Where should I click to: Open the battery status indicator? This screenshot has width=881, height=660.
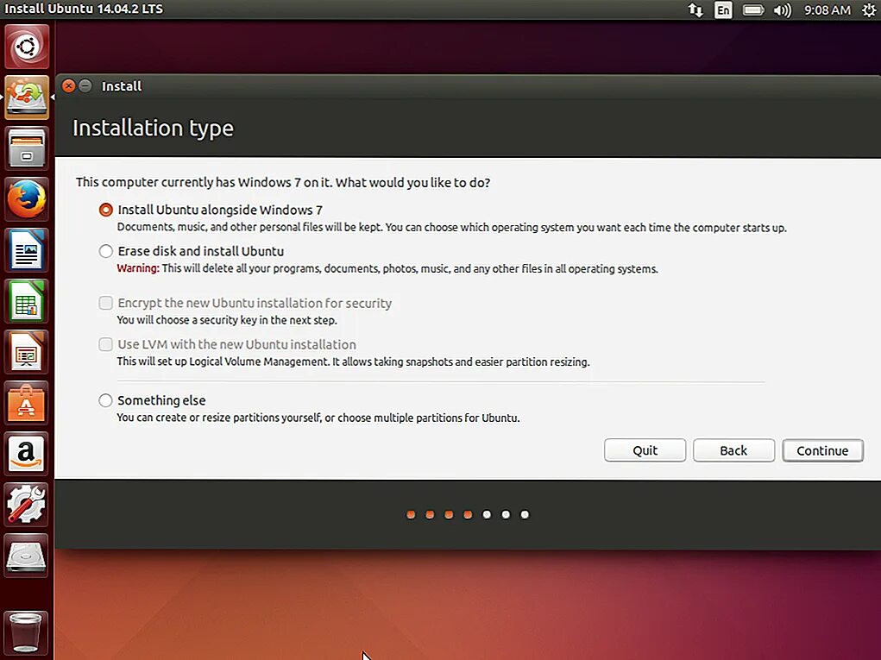point(753,10)
